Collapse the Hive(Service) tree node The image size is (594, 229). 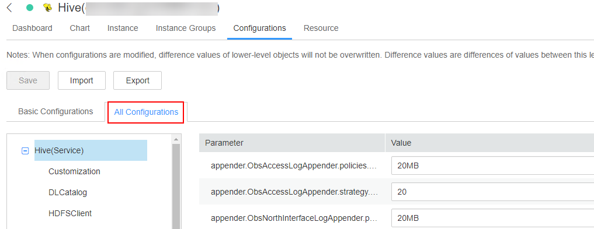[x=25, y=150]
